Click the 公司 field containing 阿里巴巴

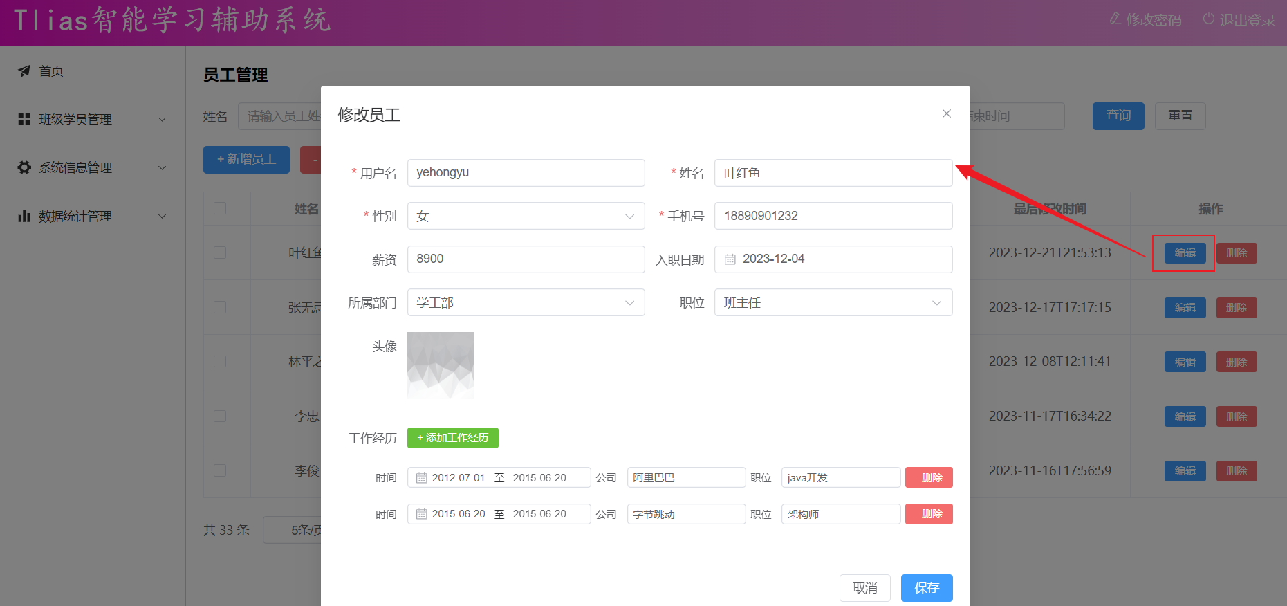(x=686, y=477)
